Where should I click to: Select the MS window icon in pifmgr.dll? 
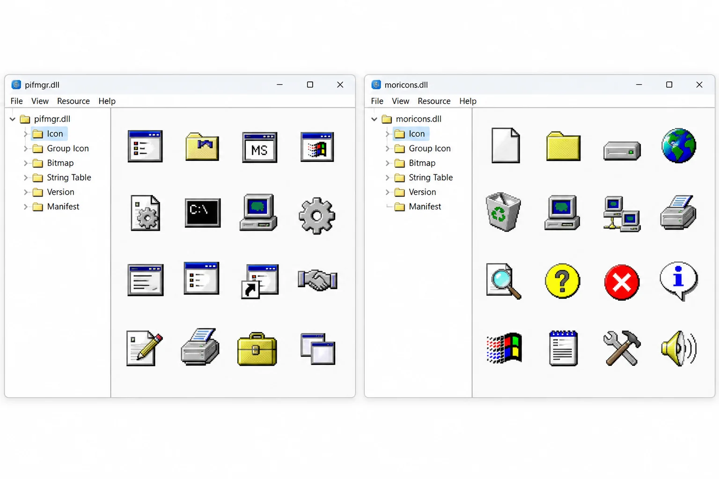coord(259,147)
